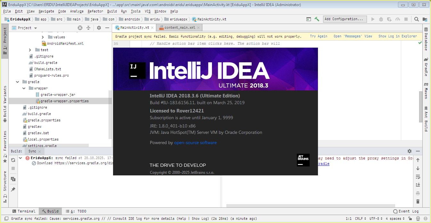This screenshot has width=431, height=223.
Task: Open Project panel gear settings
Action: [x=99, y=28]
